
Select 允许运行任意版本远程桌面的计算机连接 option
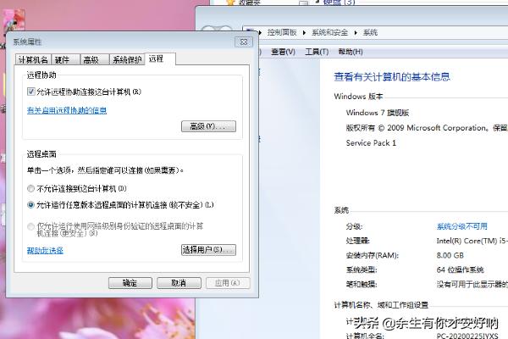pos(32,205)
